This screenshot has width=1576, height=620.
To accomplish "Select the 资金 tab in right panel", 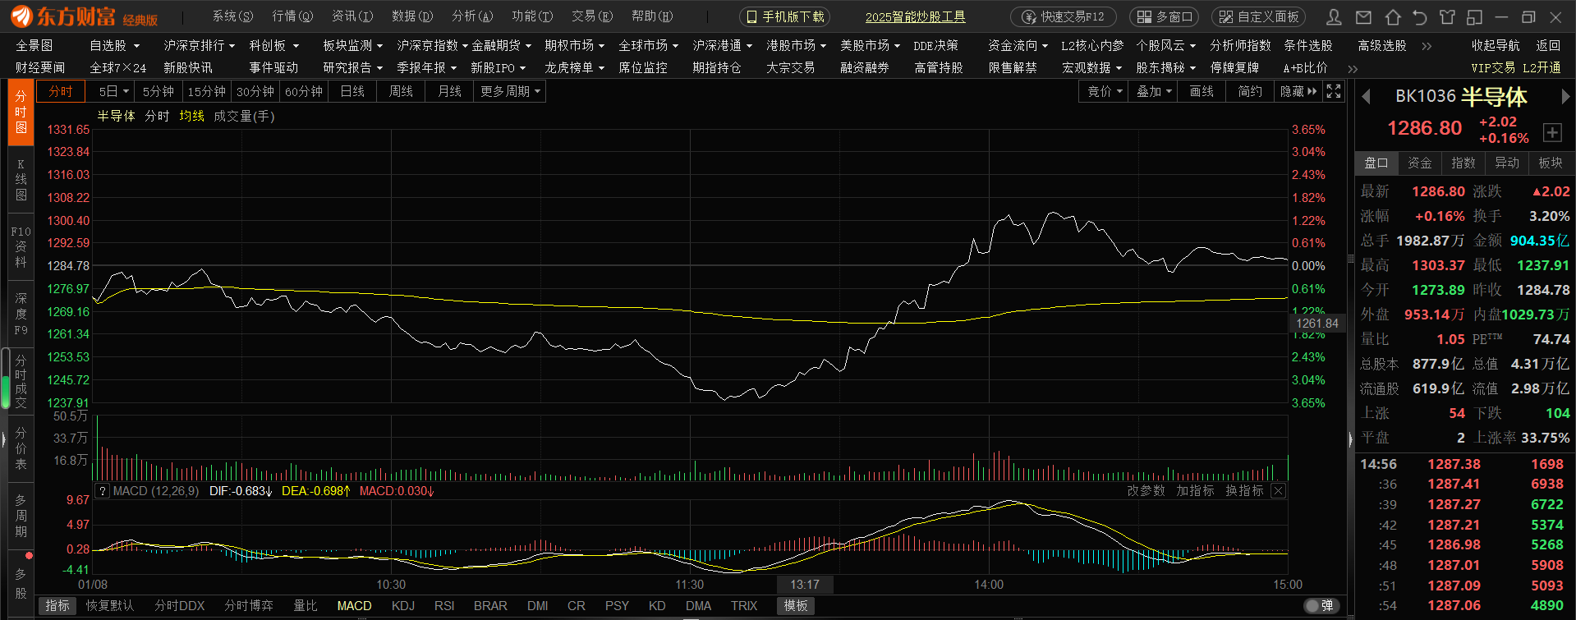I will (x=1419, y=163).
